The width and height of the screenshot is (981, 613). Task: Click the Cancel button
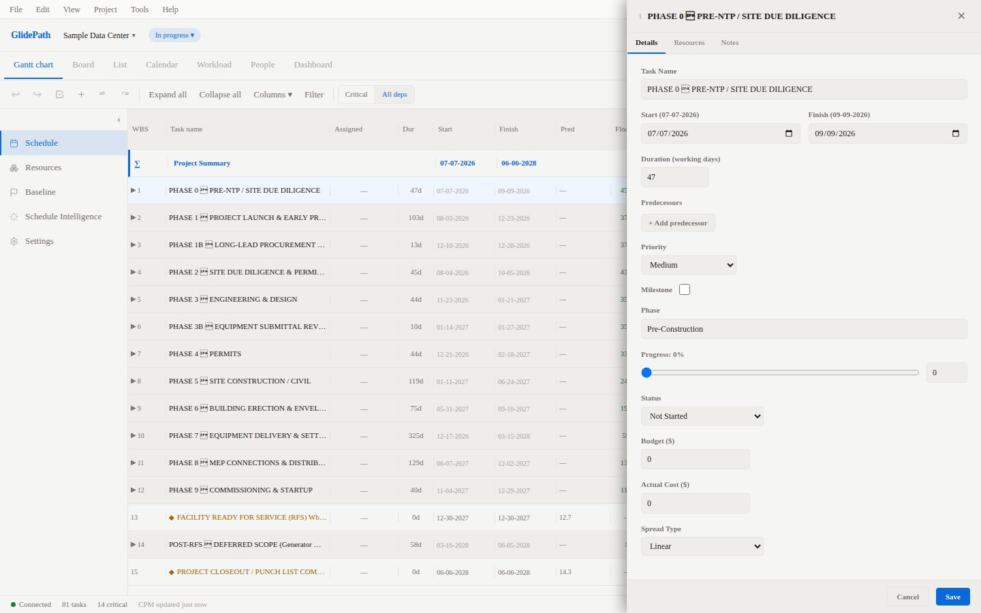(908, 597)
